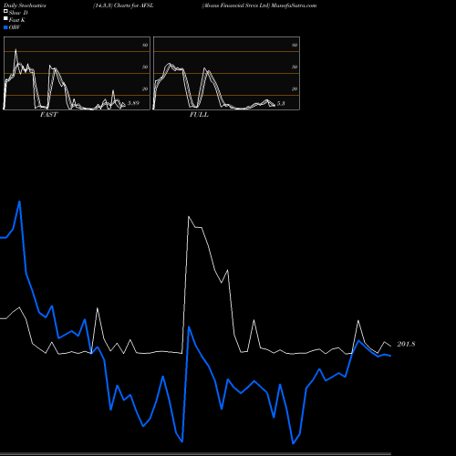
Task: Select the 'Slow D' legend label
Action: (18, 13)
